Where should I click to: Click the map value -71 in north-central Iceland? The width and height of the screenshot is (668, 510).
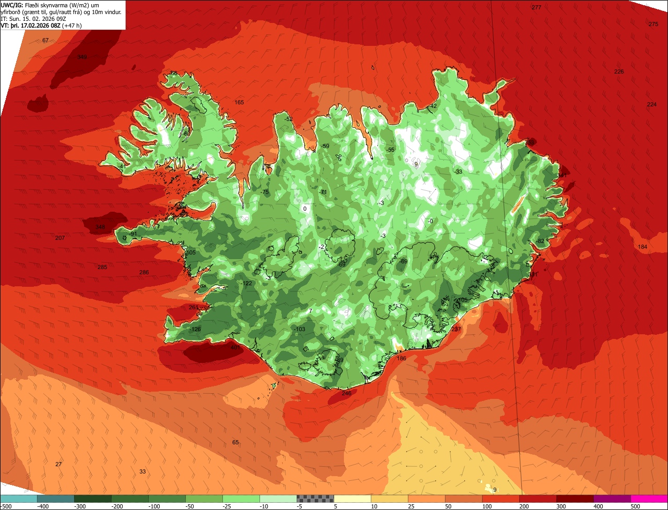[x=323, y=192]
